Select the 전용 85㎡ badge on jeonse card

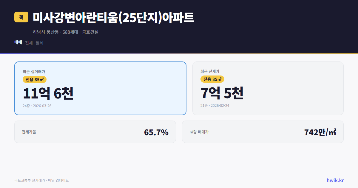click(x=212, y=79)
